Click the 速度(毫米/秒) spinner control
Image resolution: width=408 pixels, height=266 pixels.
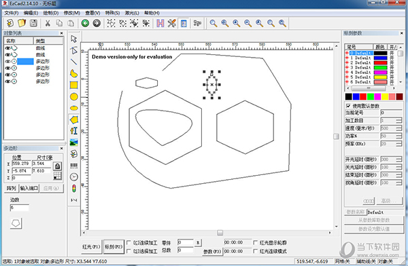(399, 128)
